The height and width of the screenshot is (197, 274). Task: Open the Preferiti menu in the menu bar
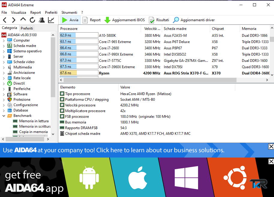point(51,13)
